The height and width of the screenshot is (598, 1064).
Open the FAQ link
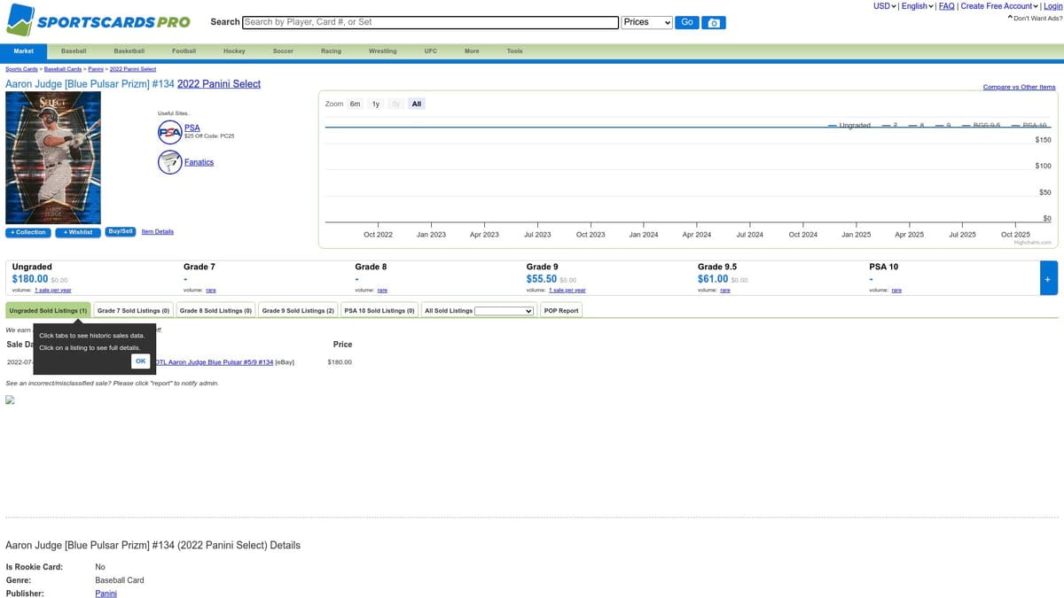pos(946,6)
